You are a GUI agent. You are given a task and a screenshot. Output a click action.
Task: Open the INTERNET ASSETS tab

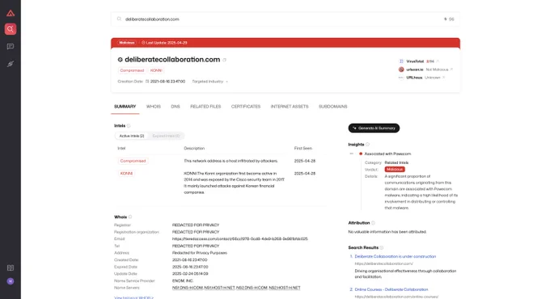(x=290, y=107)
